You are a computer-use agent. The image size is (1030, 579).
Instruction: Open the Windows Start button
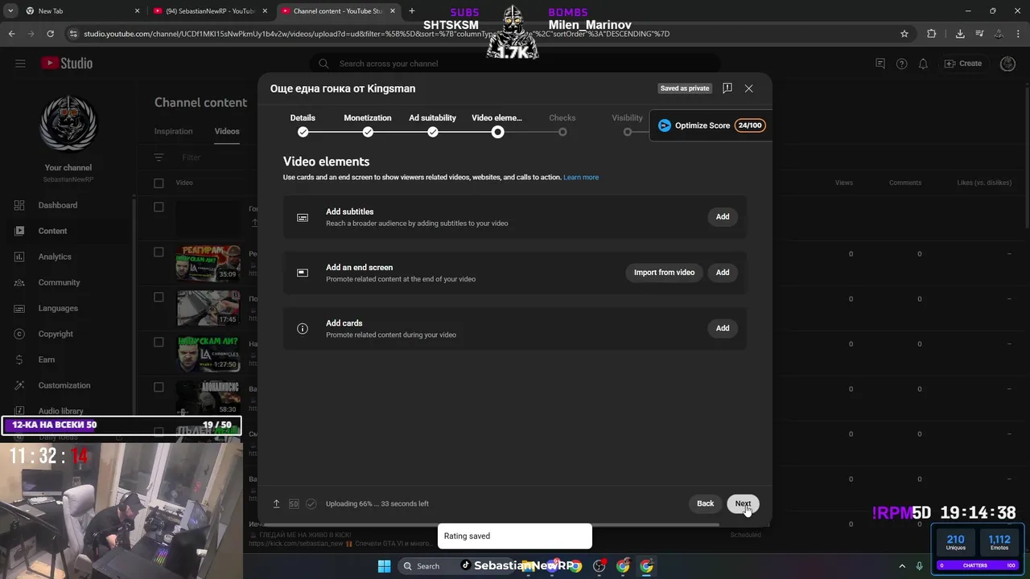(x=384, y=566)
